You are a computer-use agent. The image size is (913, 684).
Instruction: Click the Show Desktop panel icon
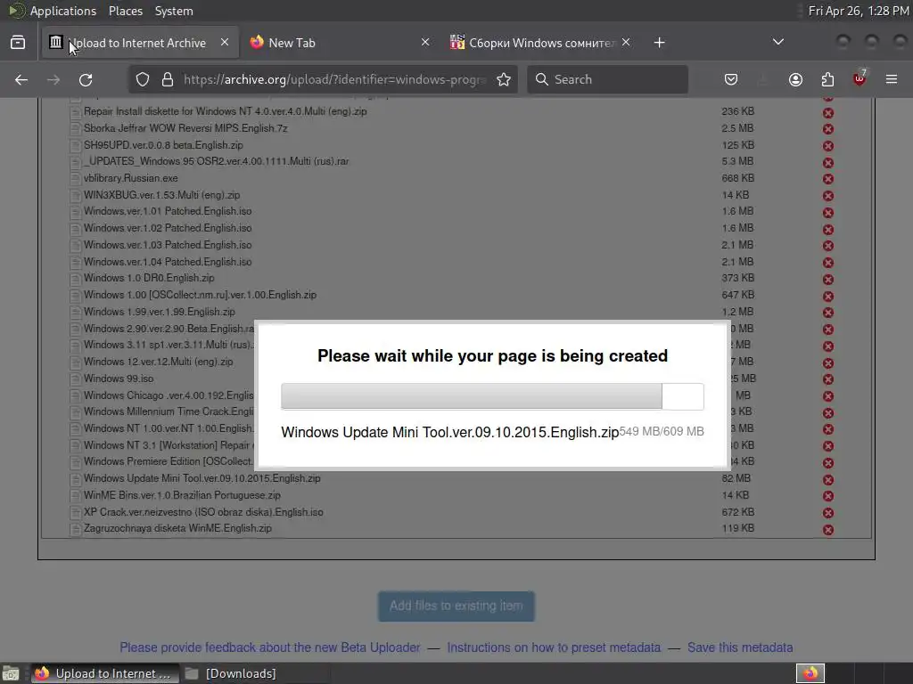[x=11, y=673]
